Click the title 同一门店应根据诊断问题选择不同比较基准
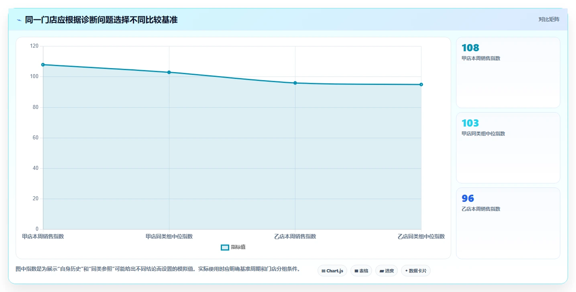Viewport: 576px width, 292px height. coord(101,20)
